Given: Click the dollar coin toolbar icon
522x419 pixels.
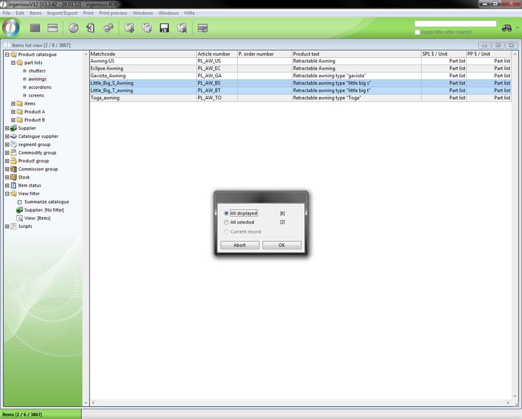Looking at the screenshot, I should (73, 28).
